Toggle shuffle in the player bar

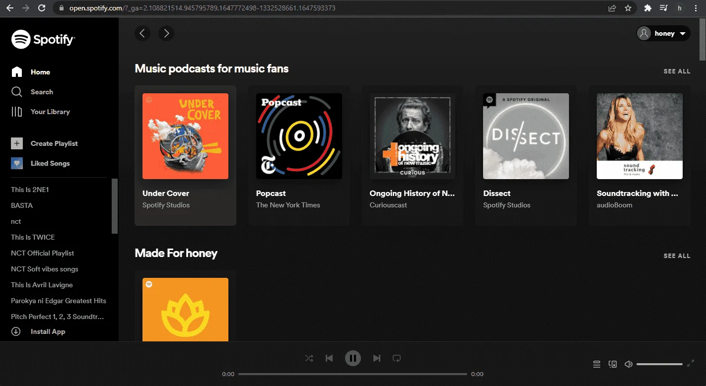(x=309, y=358)
